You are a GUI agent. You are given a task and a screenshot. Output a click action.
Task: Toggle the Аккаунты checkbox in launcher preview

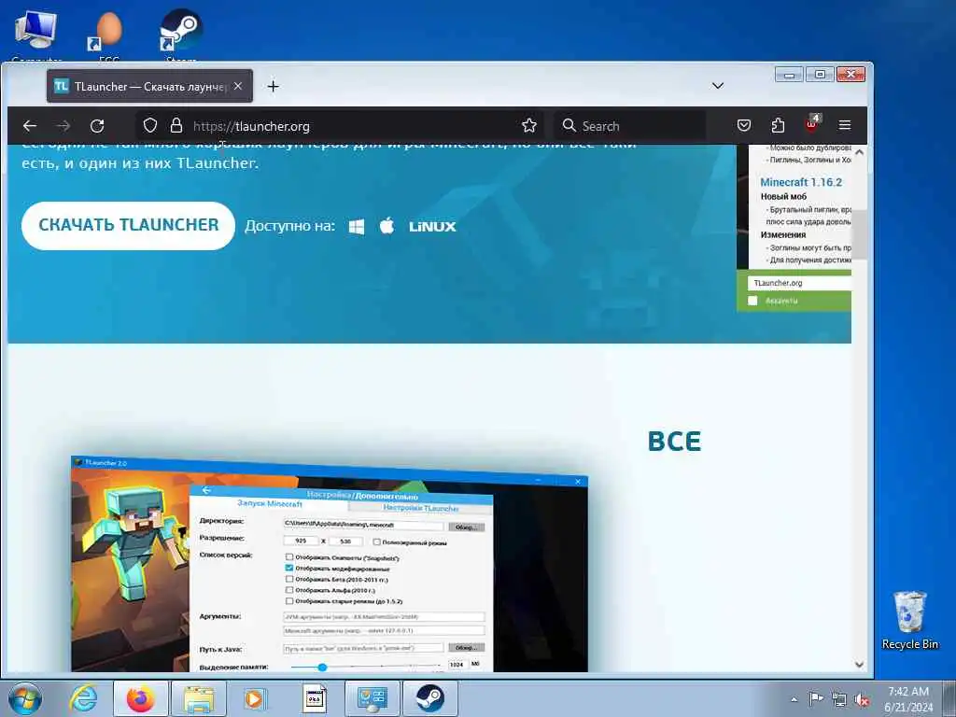(x=753, y=301)
